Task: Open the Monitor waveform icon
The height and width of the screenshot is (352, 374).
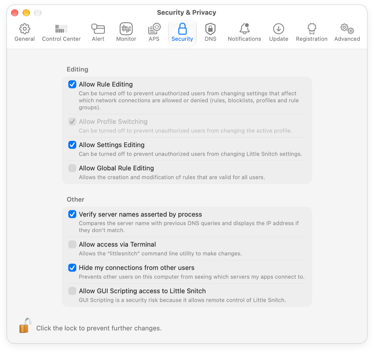Action: (x=126, y=29)
